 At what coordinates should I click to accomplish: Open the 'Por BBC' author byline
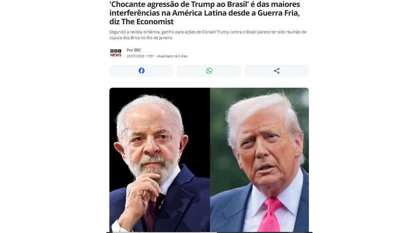tap(134, 50)
